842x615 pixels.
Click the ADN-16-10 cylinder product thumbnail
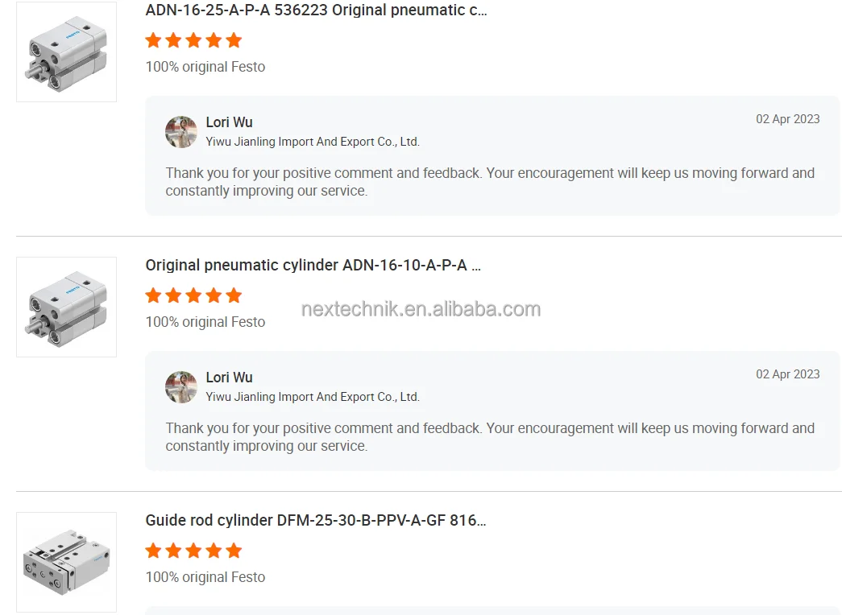click(67, 307)
